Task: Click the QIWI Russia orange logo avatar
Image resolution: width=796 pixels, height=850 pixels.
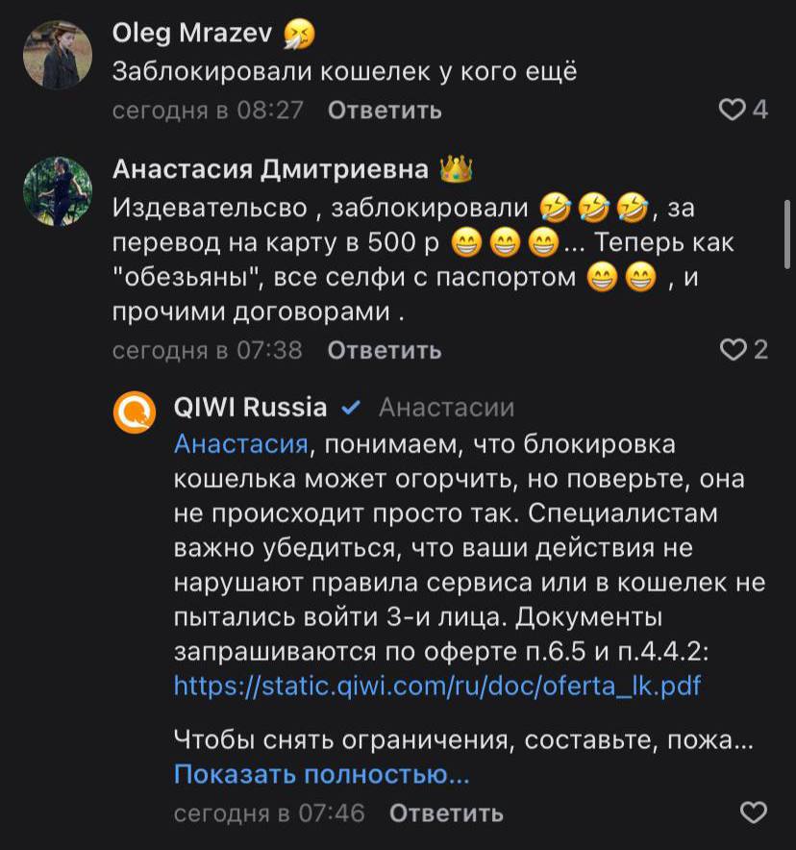Action: point(135,413)
